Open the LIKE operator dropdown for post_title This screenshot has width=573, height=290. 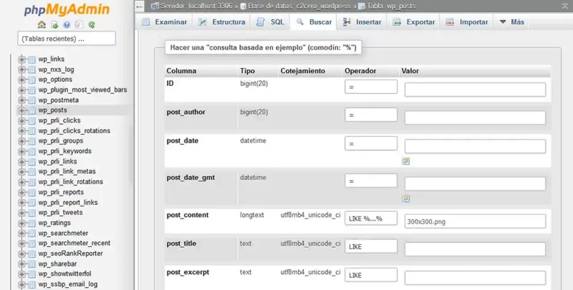coord(371,246)
